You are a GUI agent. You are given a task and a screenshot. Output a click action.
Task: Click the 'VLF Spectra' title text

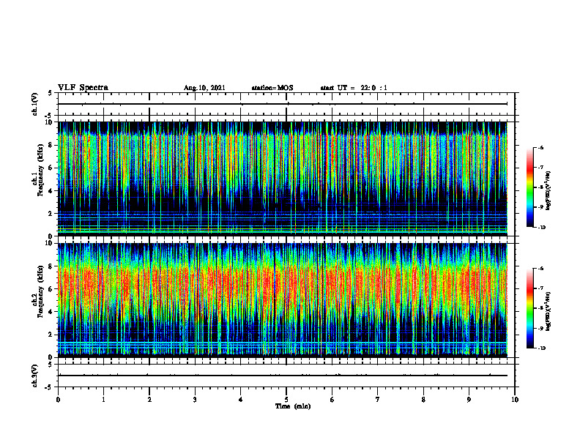pos(83,88)
